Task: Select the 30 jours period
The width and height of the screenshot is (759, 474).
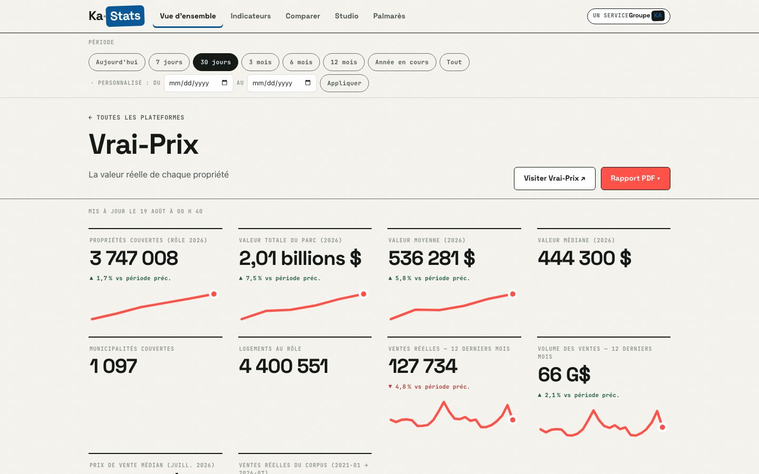Action: [x=216, y=62]
